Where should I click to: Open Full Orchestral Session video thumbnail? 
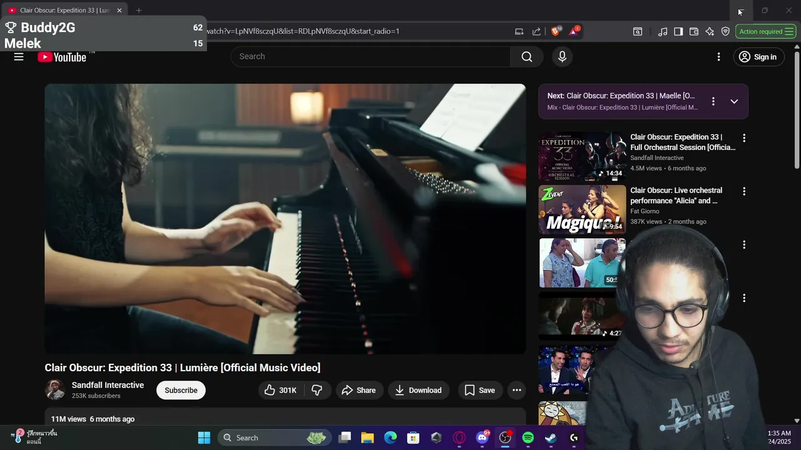coord(583,156)
